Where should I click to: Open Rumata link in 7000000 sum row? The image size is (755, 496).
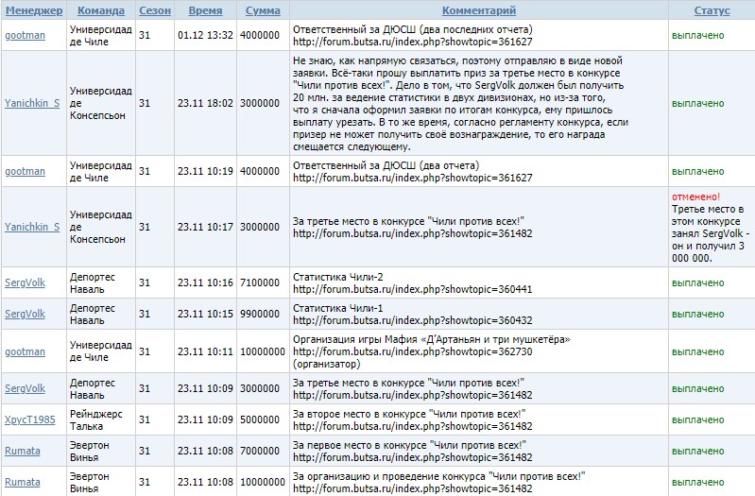pyautogui.click(x=23, y=451)
